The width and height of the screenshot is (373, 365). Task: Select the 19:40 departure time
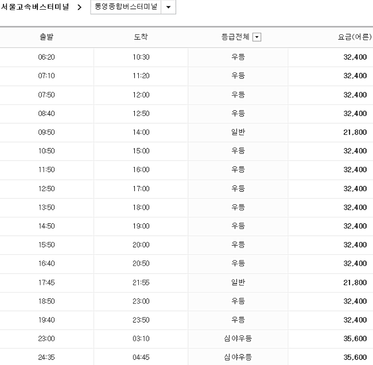(x=46, y=320)
